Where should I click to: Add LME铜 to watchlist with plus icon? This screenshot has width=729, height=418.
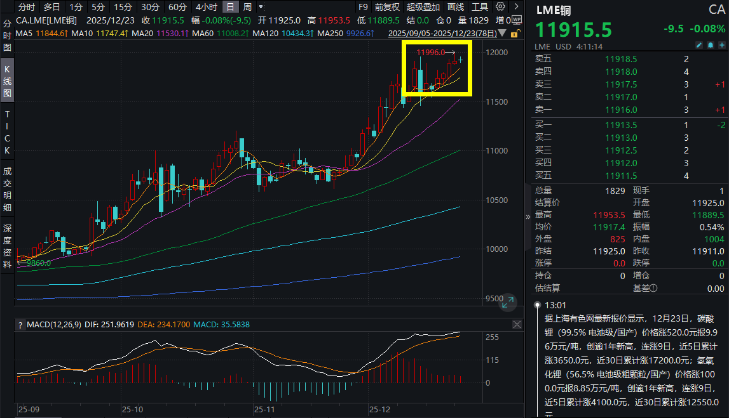coord(721,46)
